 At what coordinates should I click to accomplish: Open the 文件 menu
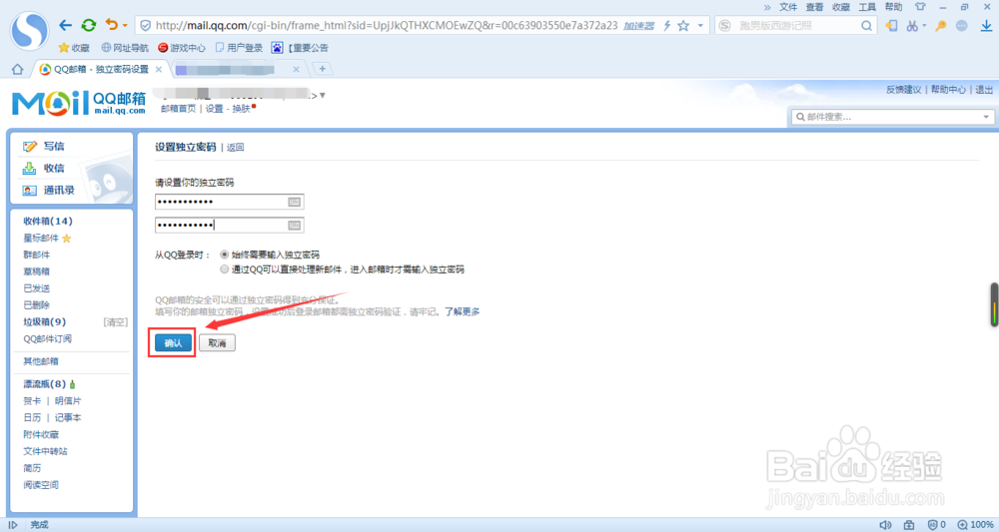(x=788, y=7)
